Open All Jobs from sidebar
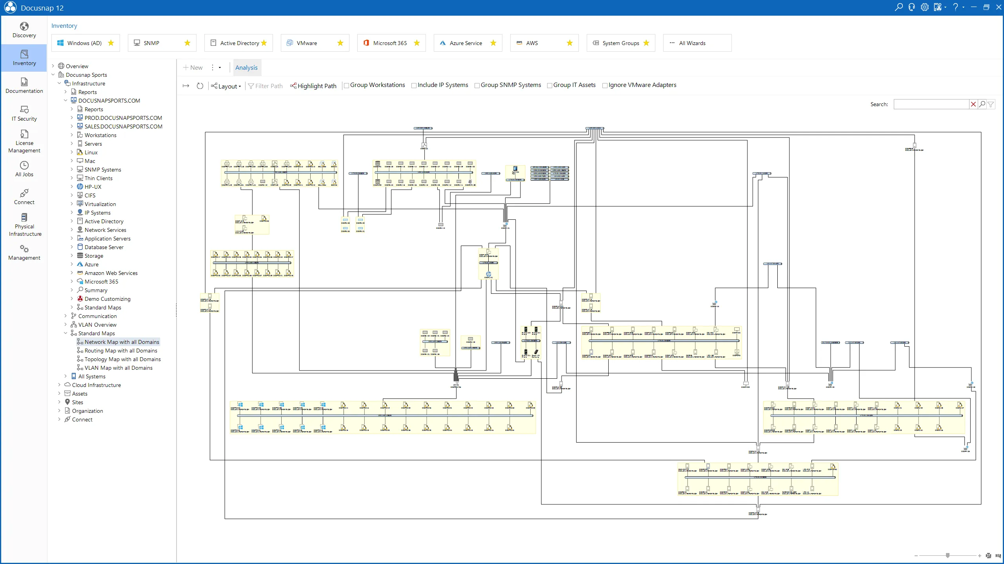 24,169
